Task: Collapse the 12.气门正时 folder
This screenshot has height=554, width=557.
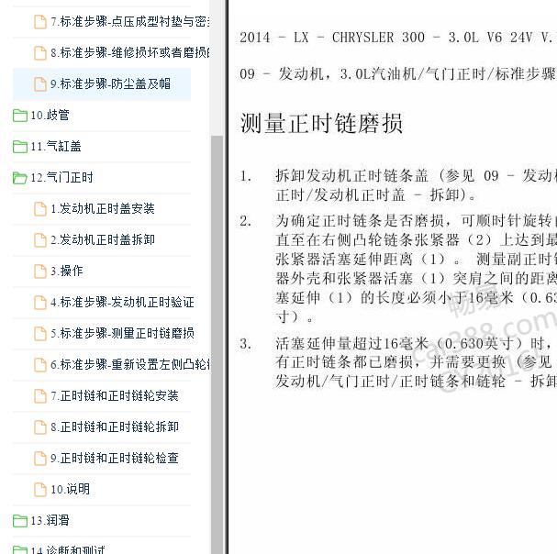Action: coord(61,178)
